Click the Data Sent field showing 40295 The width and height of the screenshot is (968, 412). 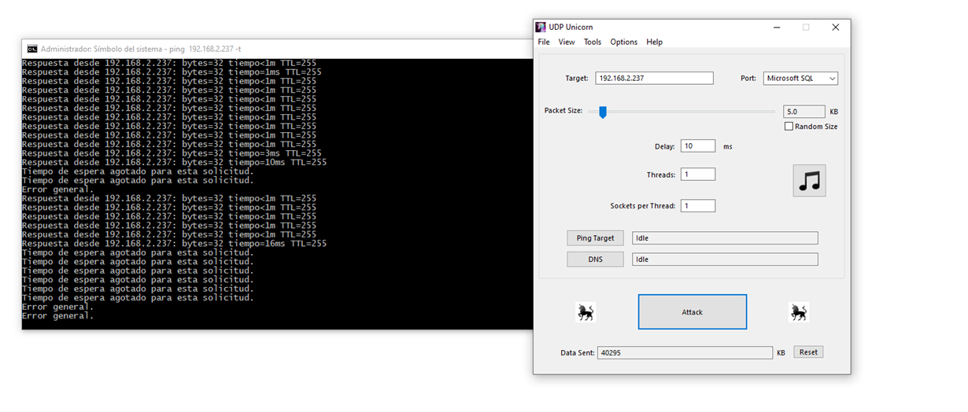coord(685,353)
